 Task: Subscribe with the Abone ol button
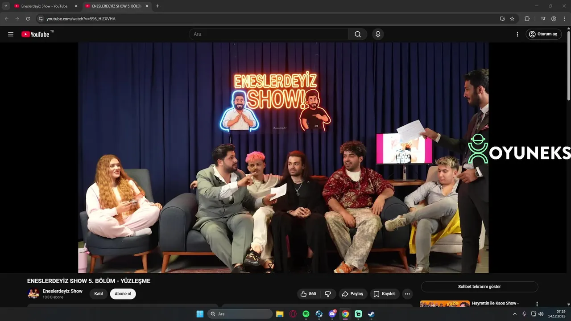point(123,294)
